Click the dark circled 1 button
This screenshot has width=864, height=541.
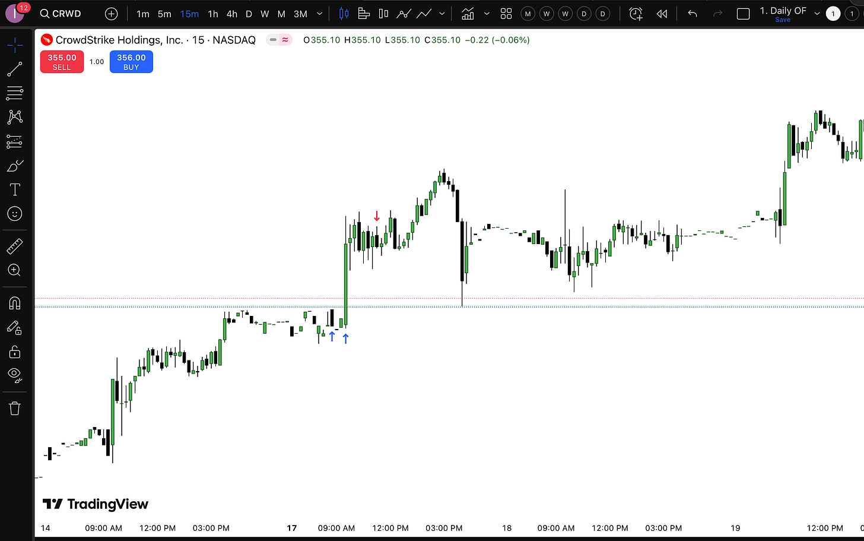pyautogui.click(x=852, y=14)
